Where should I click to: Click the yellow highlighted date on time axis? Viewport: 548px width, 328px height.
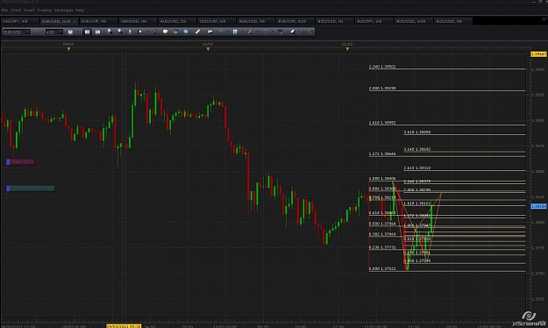pyautogui.click(x=124, y=326)
